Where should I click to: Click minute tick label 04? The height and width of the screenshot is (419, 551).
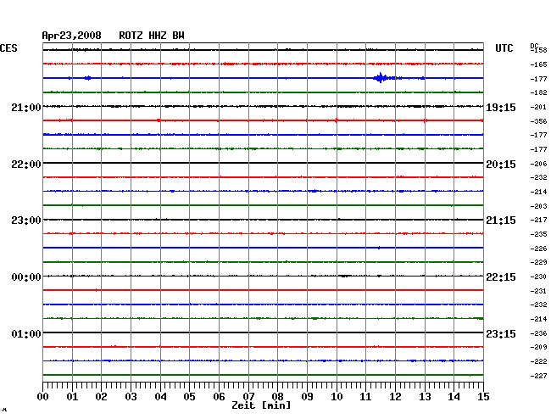click(160, 397)
